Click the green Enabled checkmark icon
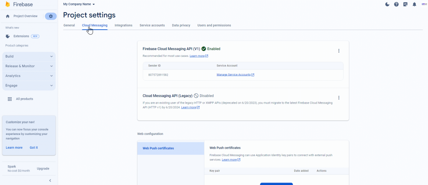428x185 pixels. click(x=204, y=49)
